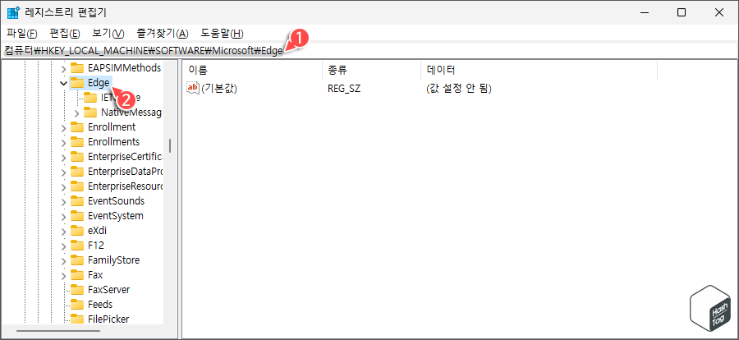
Task: Expand the EnterpriseResource key
Action: (64, 186)
